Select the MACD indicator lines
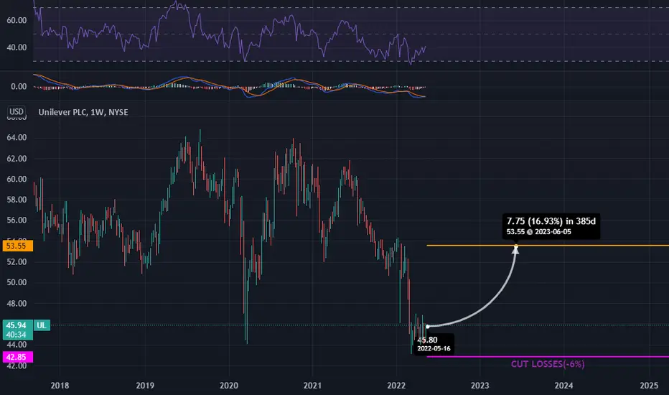Screen dimensions: 669x395 coord(229,86)
